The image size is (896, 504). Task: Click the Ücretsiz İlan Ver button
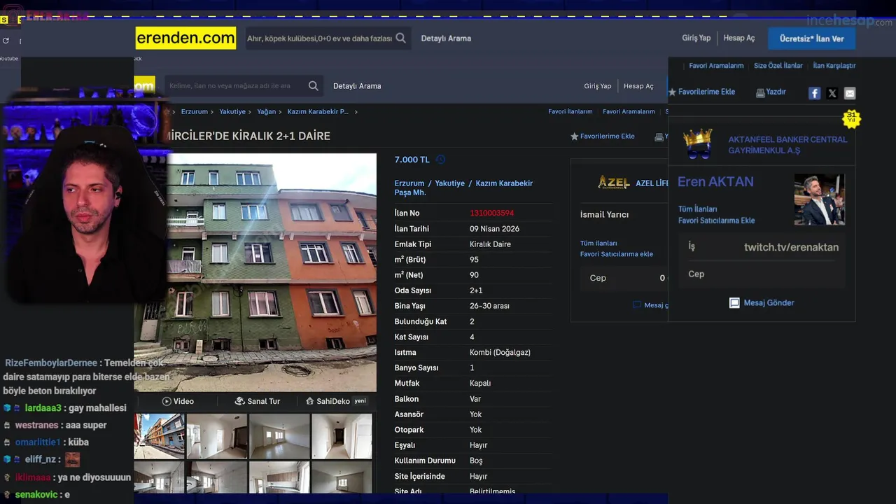point(811,38)
